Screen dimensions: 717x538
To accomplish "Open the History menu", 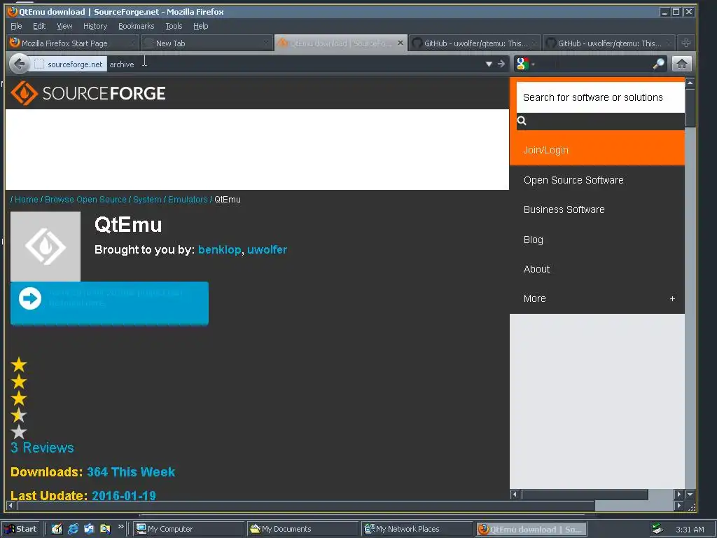I will 95,26.
